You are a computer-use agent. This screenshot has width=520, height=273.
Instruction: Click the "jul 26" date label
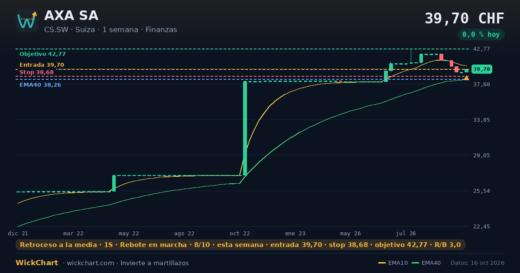406,233
